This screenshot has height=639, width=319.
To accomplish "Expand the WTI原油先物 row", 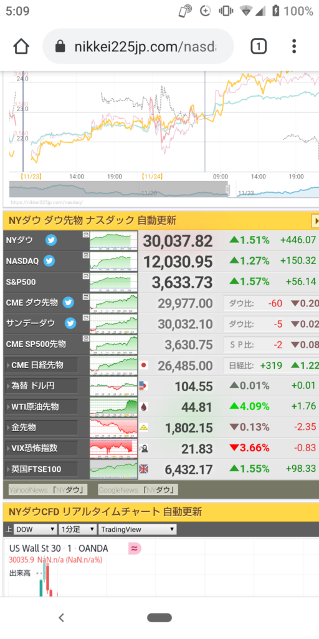I will pos(41,407).
